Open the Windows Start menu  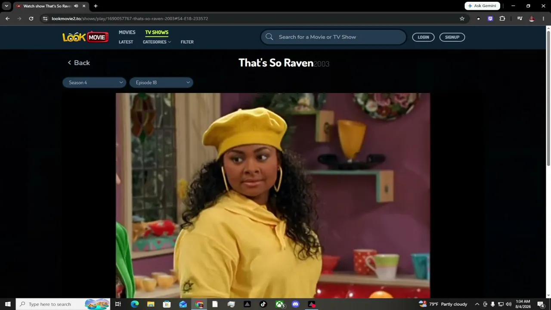[x=8, y=304]
